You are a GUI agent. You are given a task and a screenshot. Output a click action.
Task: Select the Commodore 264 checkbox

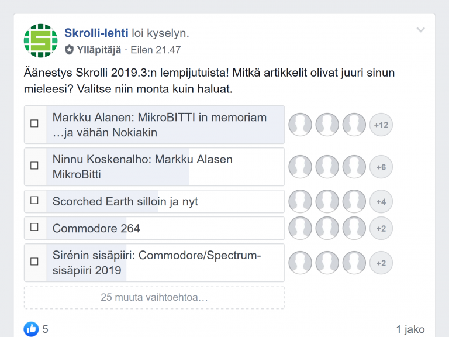34,228
